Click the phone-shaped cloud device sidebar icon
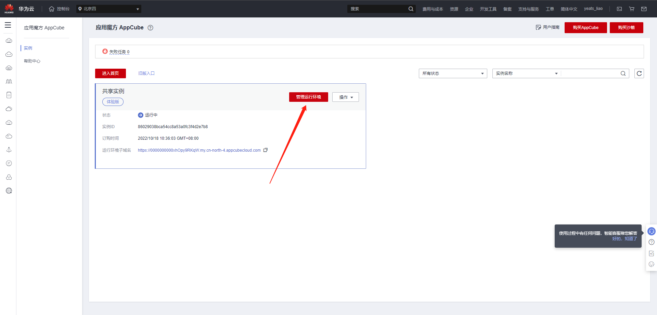The width and height of the screenshot is (657, 315). click(9, 95)
